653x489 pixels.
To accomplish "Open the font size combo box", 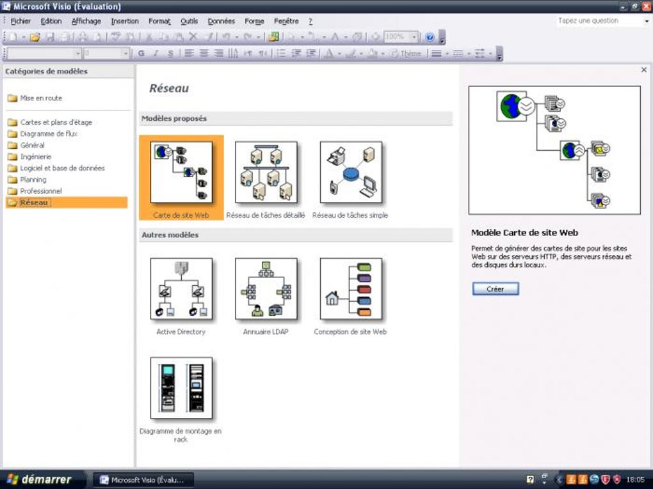I will click(106, 53).
